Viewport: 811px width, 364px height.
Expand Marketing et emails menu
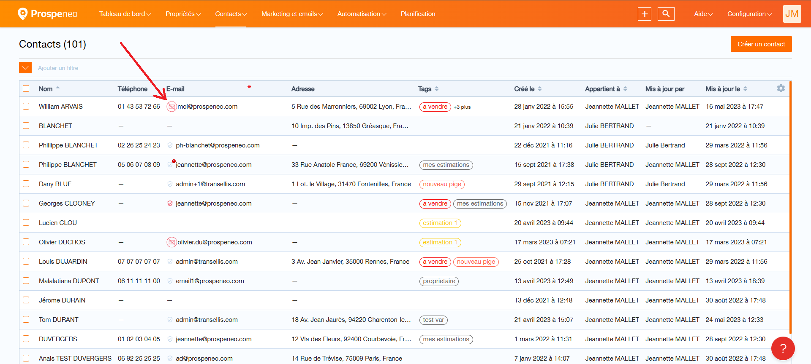click(x=292, y=14)
